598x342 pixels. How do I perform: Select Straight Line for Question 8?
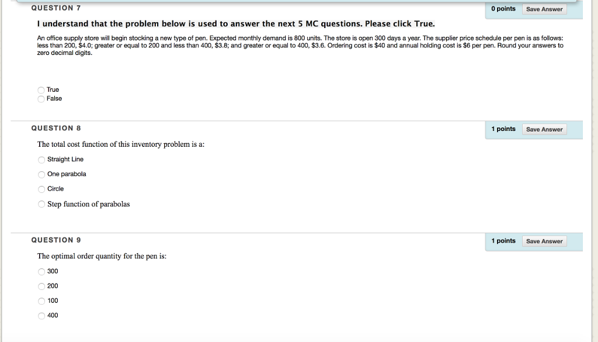(41, 159)
